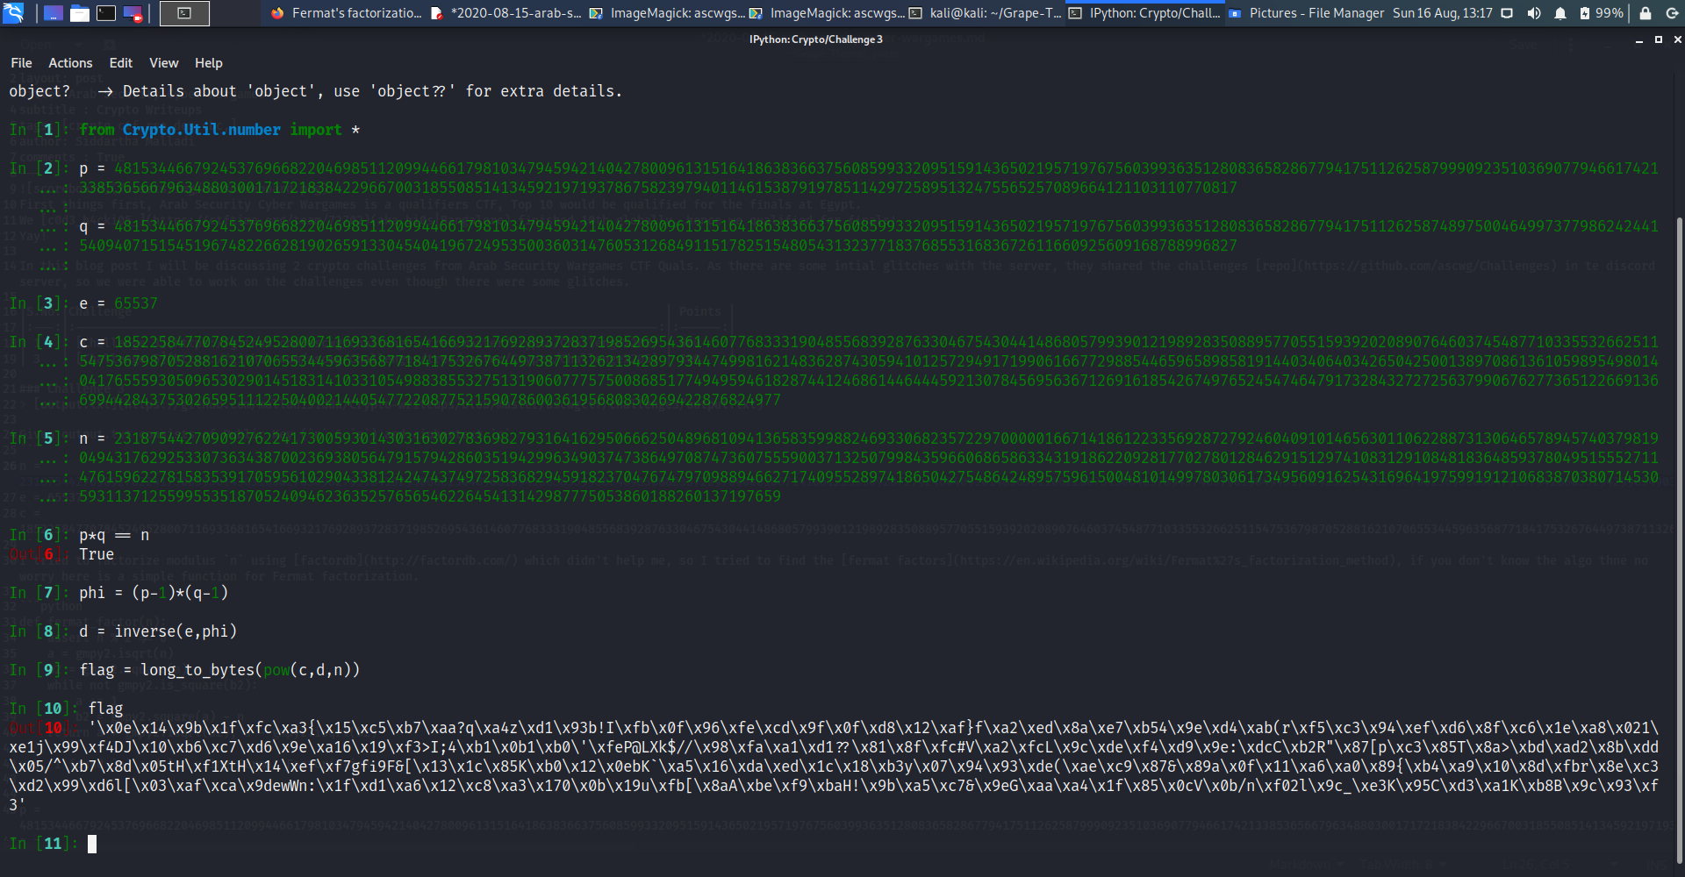
Task: Switch to second ImageMagick ascwgs window
Action: pos(826,13)
